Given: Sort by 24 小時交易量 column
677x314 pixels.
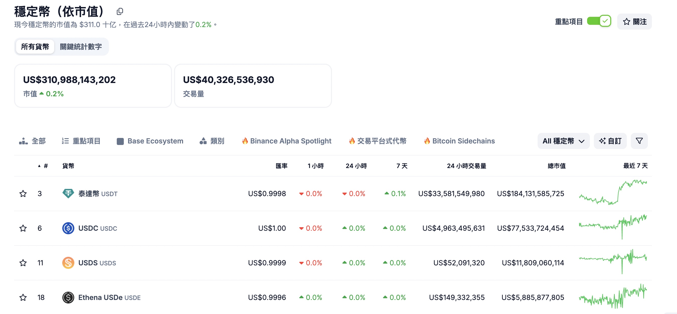Looking at the screenshot, I should click(467, 166).
